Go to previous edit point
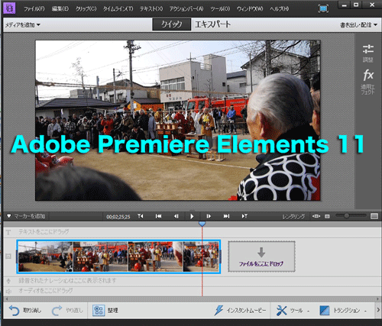The width and height of the screenshot is (382, 326). coord(158,216)
